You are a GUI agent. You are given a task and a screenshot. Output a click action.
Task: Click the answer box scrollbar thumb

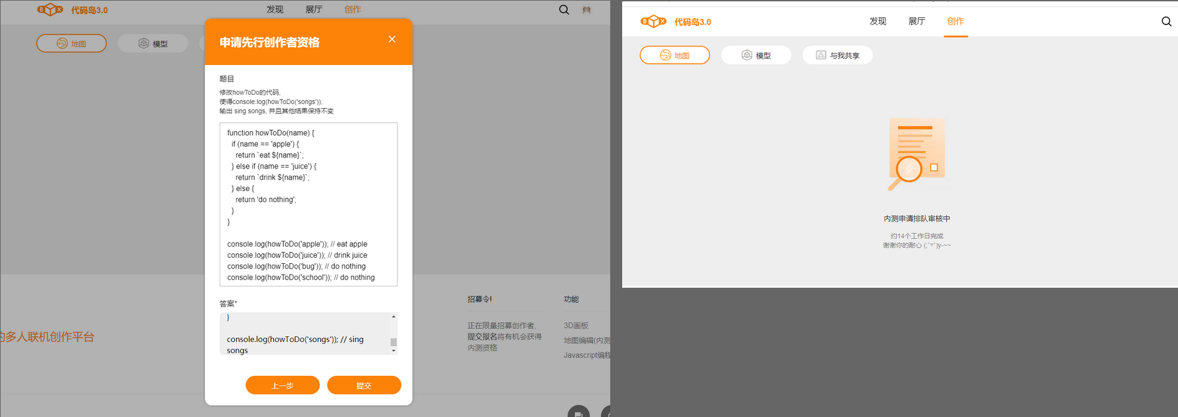coord(393,342)
